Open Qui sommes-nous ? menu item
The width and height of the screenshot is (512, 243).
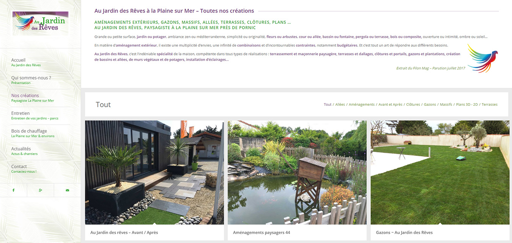click(x=31, y=80)
